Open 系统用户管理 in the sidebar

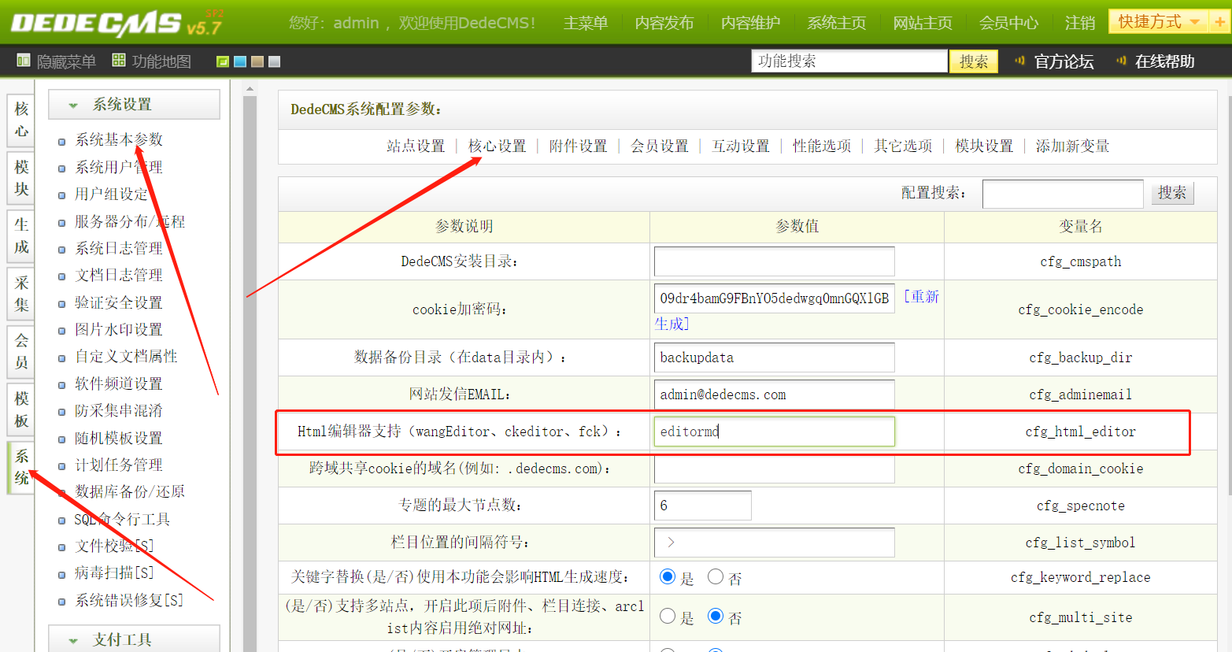point(119,167)
